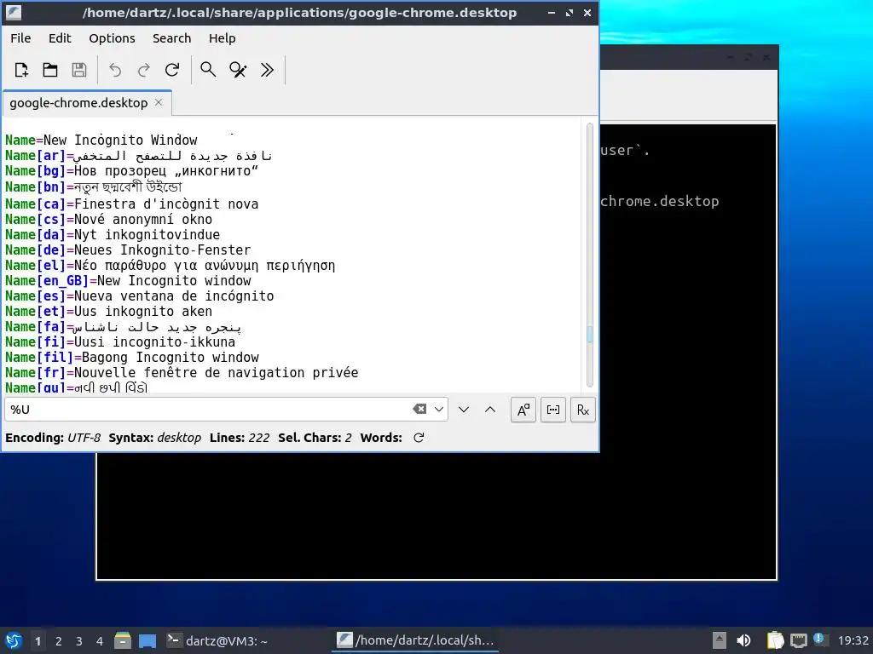Click the word count refresh icon
873x654 pixels.
(x=419, y=438)
